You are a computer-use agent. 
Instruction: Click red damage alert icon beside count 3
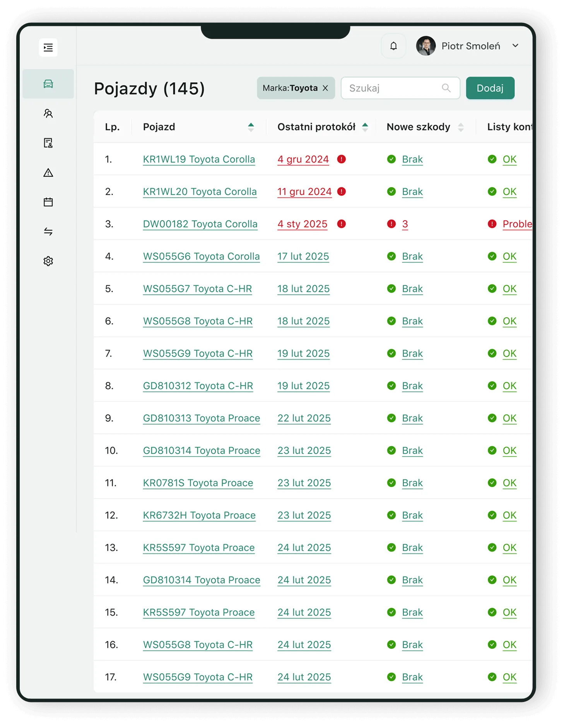tap(391, 224)
